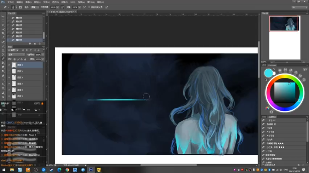Click the cyan foreground color swatch
This screenshot has width=309, height=173.
268,73
